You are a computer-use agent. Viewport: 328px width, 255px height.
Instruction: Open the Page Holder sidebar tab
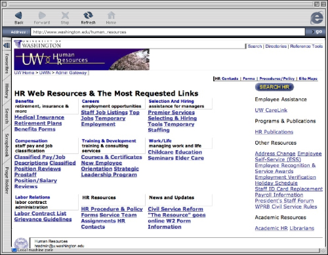tap(7, 180)
